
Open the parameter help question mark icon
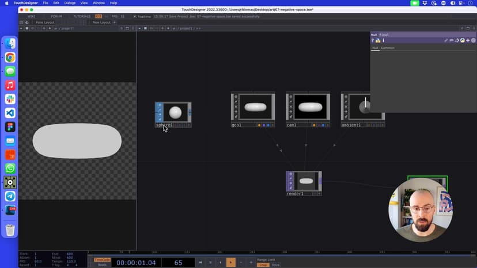(373, 40)
